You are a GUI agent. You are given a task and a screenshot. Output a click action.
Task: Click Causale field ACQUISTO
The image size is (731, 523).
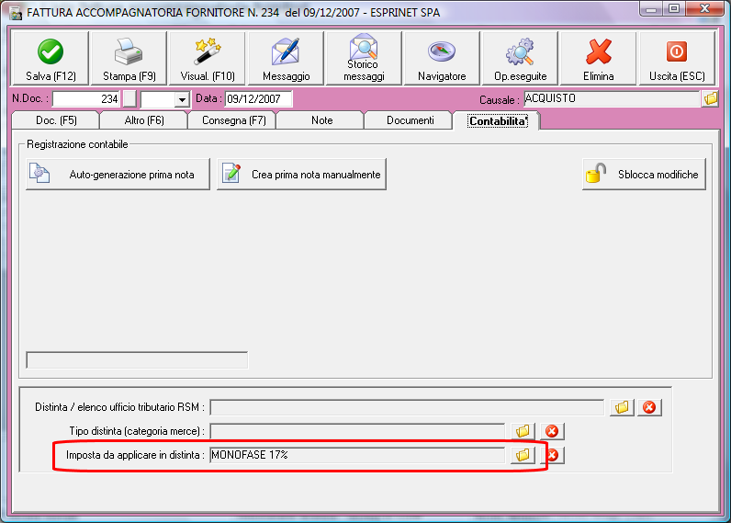point(612,98)
